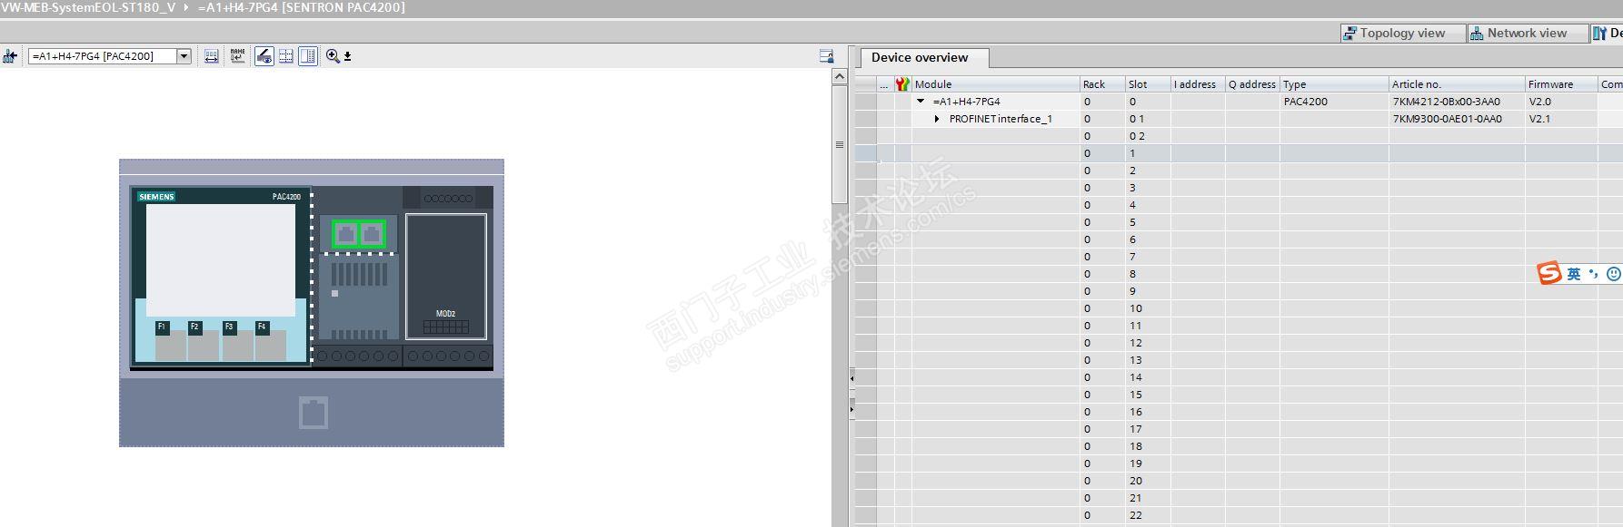Click the diagnostics icon column header
Viewport: 1623px width, 527px height.
coord(902,84)
